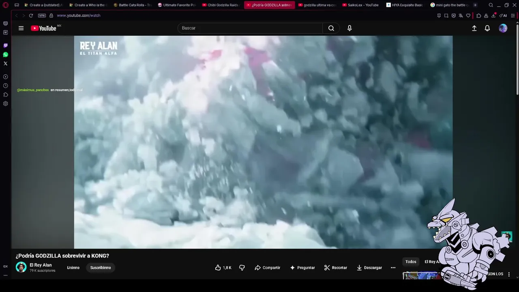Image resolution: width=519 pixels, height=292 pixels.
Task: Open the Easy Setup lines icon
Action: click(x=513, y=15)
